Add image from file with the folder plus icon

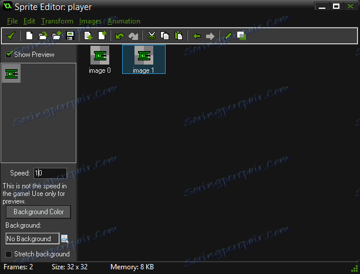(x=56, y=36)
